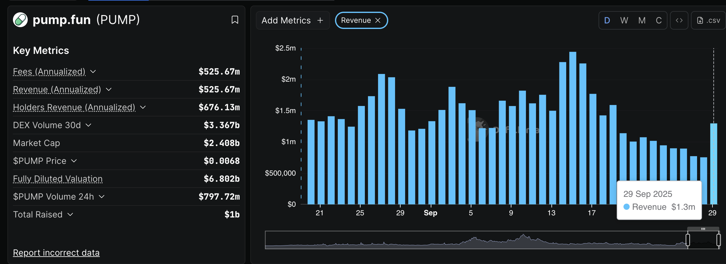The width and height of the screenshot is (726, 264).
Task: Remove Revenue metric via X icon
Action: (x=378, y=20)
